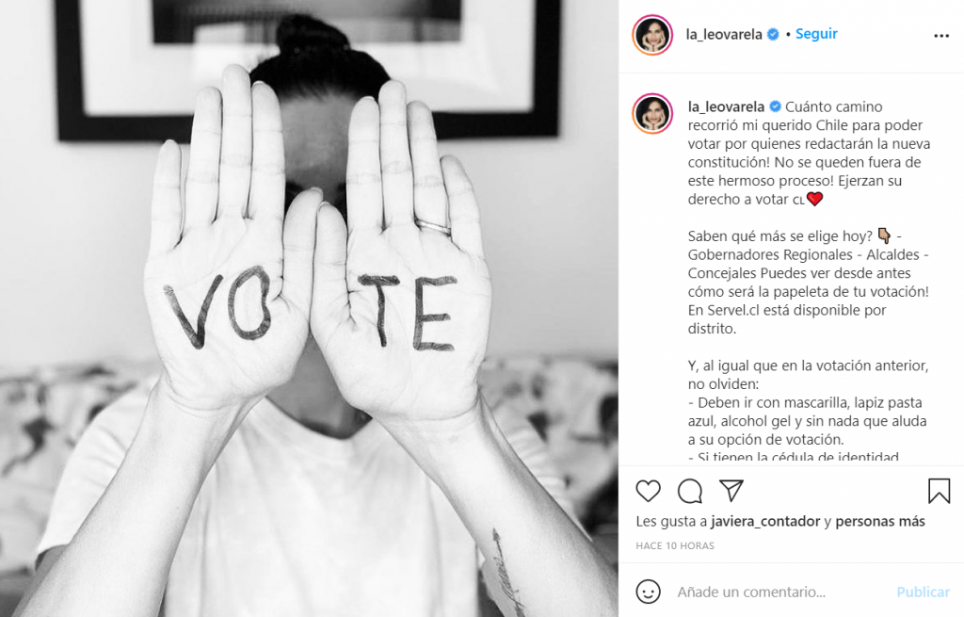Open comments via the speech bubble icon

click(690, 491)
